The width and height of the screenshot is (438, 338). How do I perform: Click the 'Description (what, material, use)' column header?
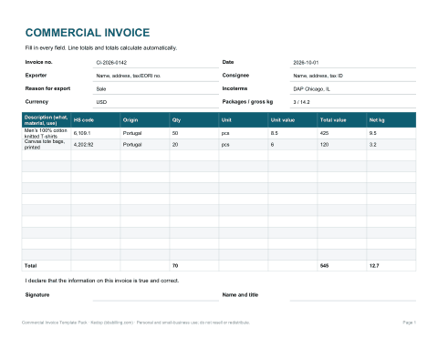[47, 120]
